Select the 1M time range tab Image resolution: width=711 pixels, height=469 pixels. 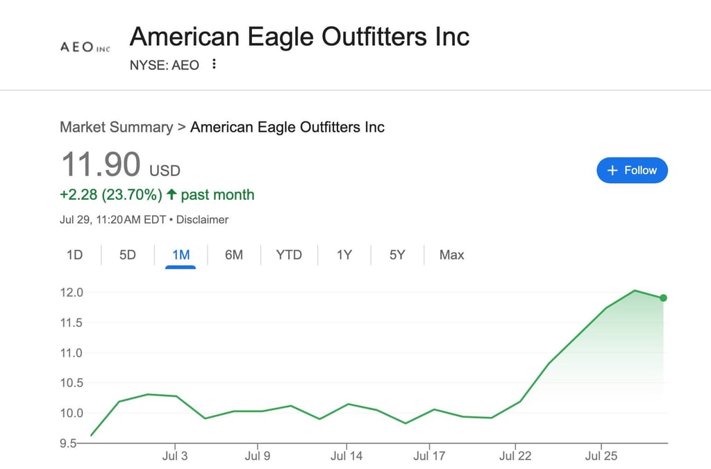(x=181, y=255)
